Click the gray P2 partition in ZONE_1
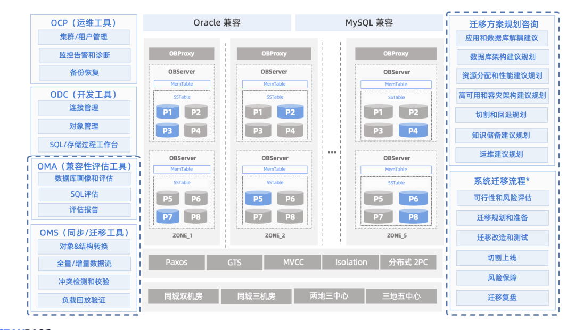575x330 pixels. coord(196,112)
